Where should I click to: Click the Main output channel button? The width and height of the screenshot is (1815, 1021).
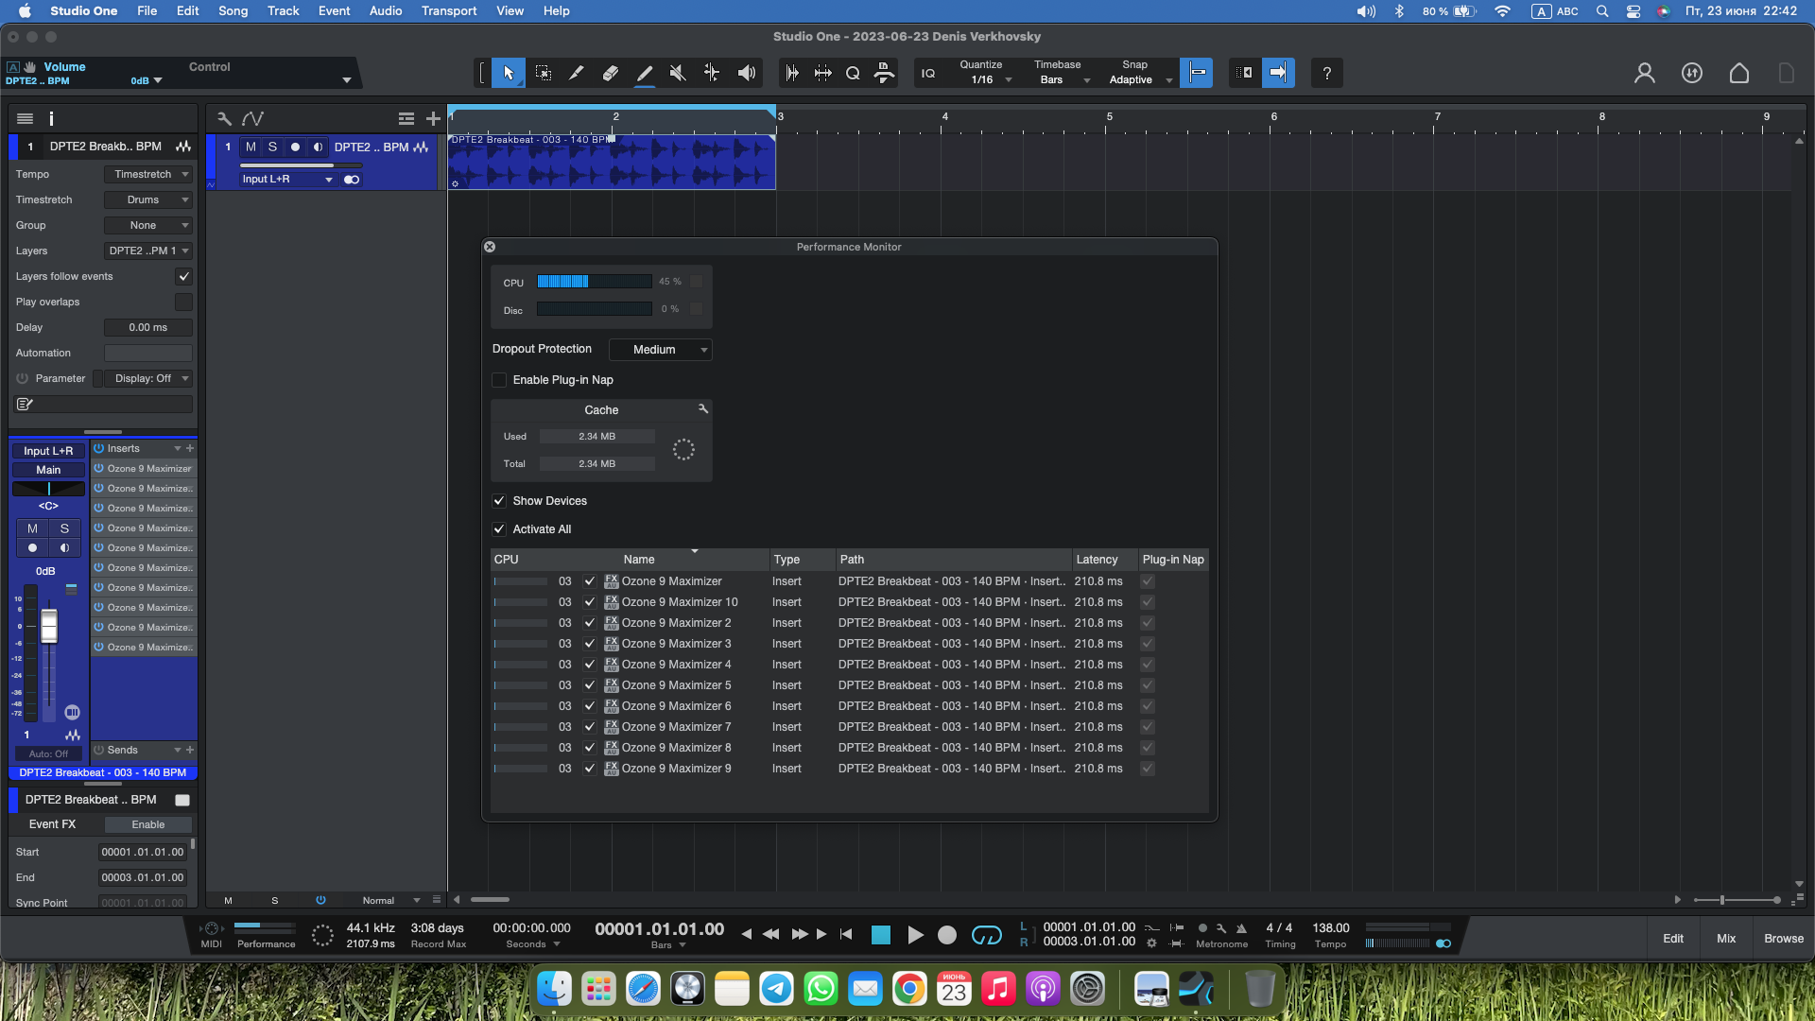[48, 470]
